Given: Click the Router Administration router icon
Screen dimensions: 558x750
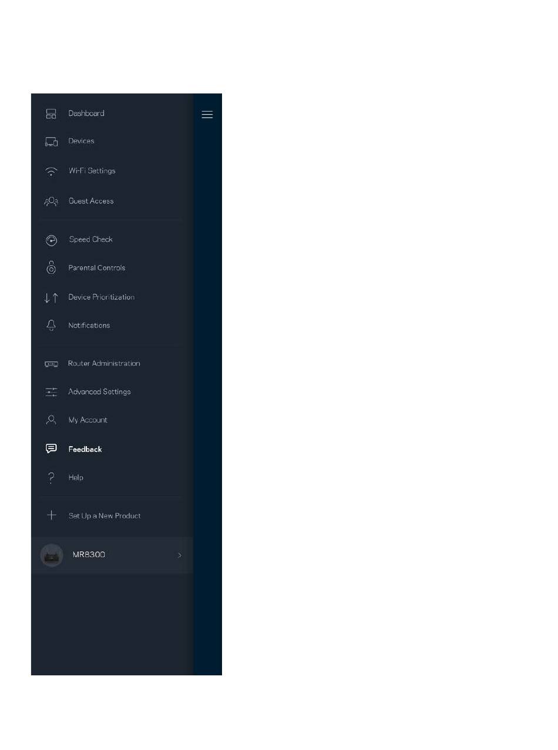Looking at the screenshot, I should tap(51, 364).
